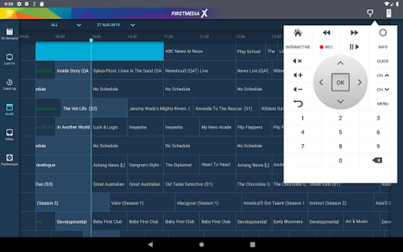Select Heart To Heart program

point(217,165)
